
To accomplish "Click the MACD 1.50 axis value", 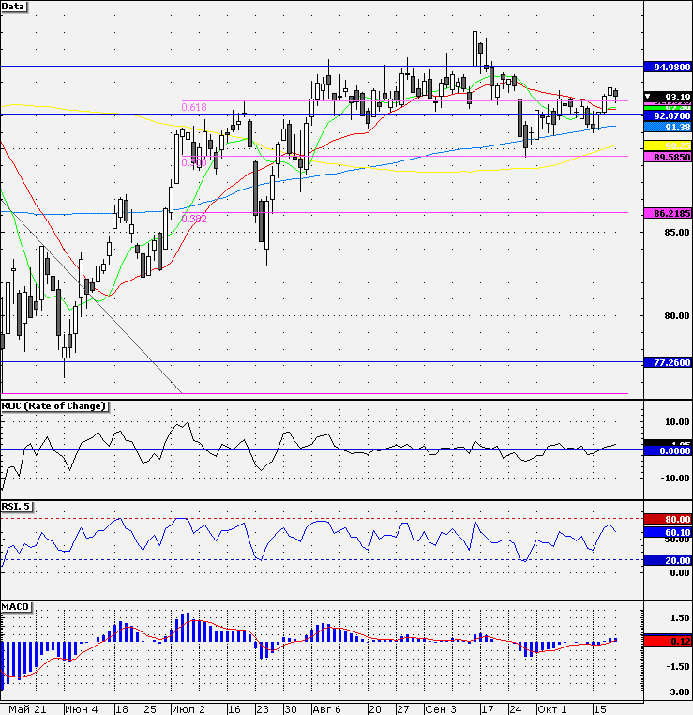I will point(679,617).
